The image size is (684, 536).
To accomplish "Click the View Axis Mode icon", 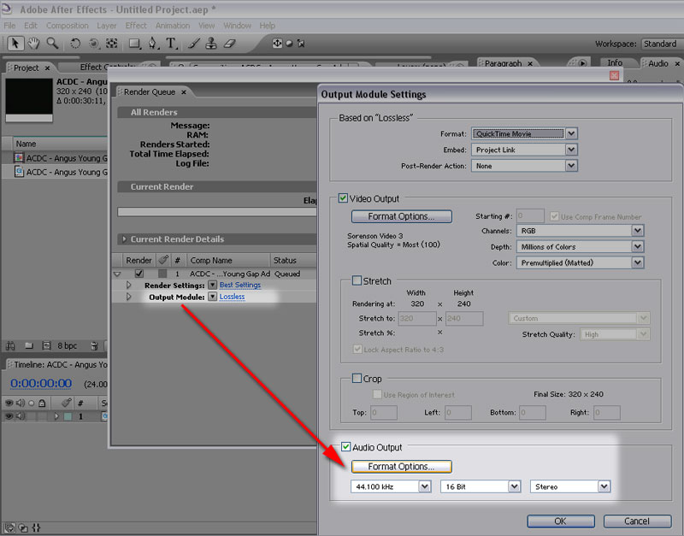I will point(301,44).
